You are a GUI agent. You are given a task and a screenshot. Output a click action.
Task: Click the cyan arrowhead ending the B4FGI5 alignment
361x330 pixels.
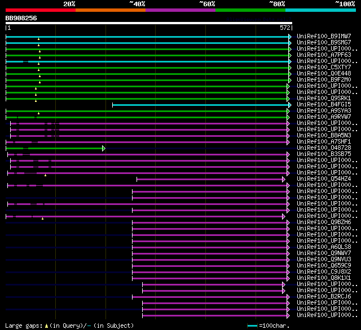click(290, 105)
